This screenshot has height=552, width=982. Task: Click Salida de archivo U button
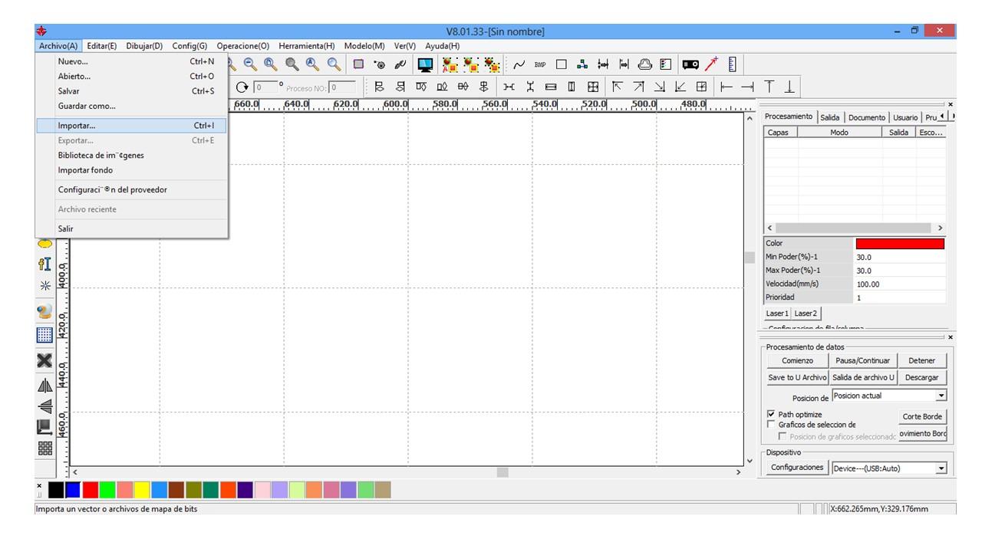tap(863, 377)
